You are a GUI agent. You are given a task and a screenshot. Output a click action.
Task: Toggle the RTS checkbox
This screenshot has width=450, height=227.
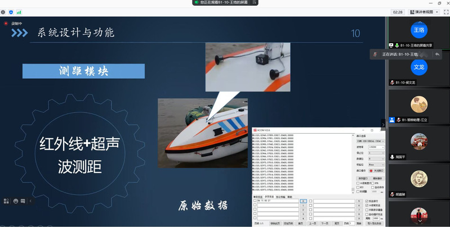(358, 188)
